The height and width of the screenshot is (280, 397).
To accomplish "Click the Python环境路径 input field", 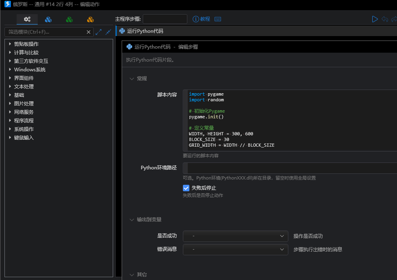I will coord(290,168).
